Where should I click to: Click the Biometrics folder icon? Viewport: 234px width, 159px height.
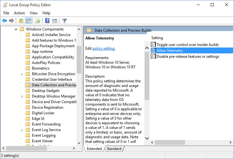(28, 68)
